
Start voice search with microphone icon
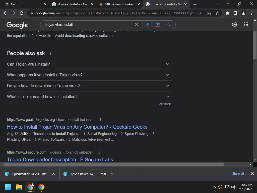[x=148, y=25]
